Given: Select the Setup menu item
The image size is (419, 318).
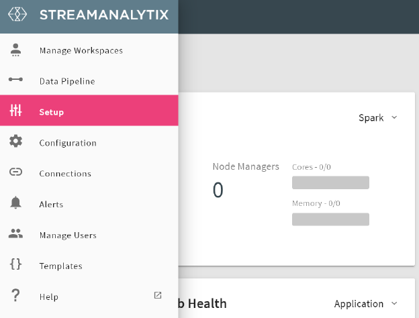Looking at the screenshot, I should pos(89,110).
